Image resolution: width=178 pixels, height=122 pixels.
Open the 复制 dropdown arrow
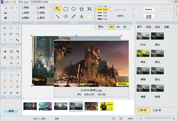[50, 8]
